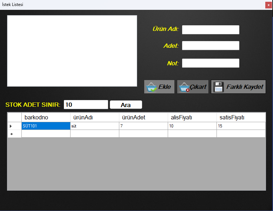
Task: Sort by the barkodno column header
Action: [46, 117]
